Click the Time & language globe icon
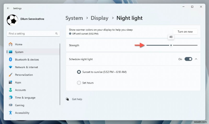Image resolution: width=209 pixels, height=124 pixels. pyautogui.click(x=10, y=97)
